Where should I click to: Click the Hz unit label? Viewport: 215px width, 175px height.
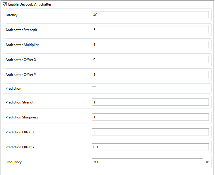coord(207,162)
